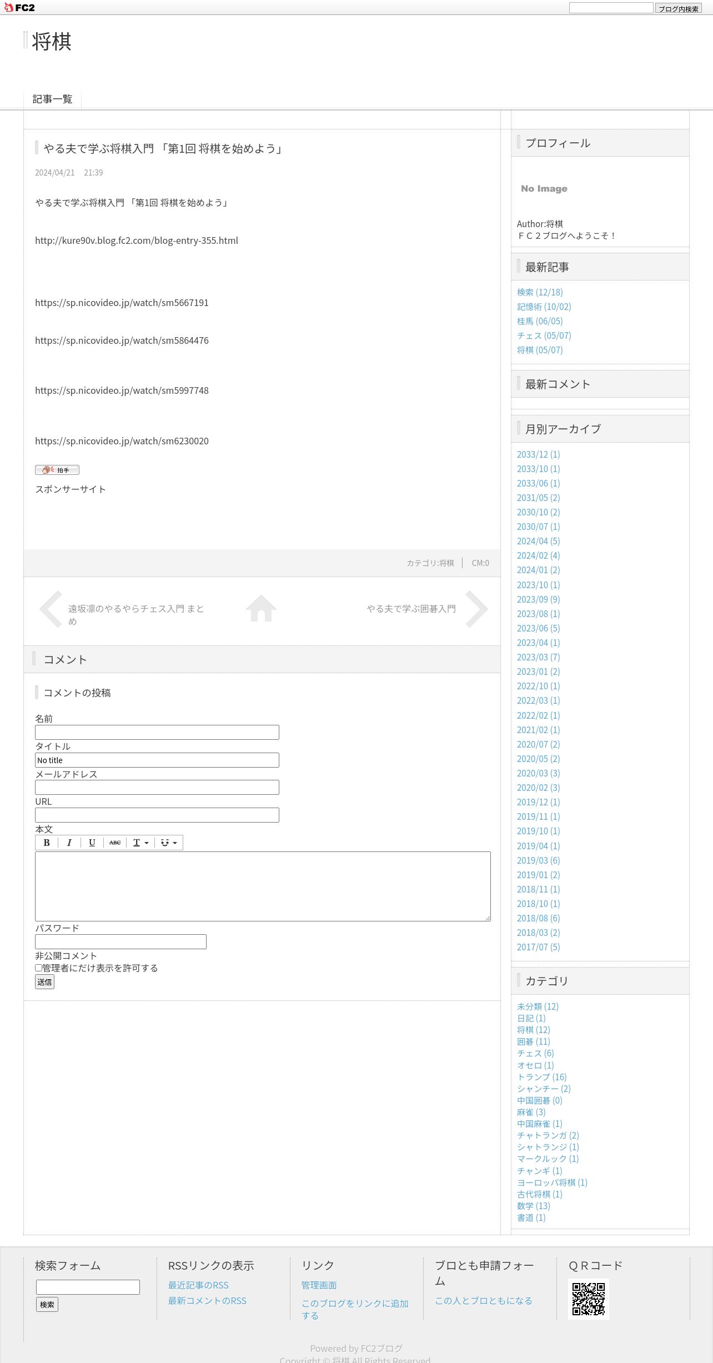Click the メールアドレス input field
713x1363 pixels.
click(157, 788)
